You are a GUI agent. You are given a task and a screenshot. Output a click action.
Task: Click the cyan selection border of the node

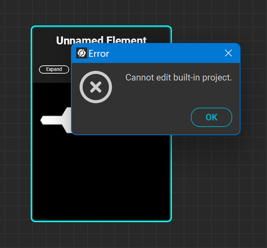[32, 138]
